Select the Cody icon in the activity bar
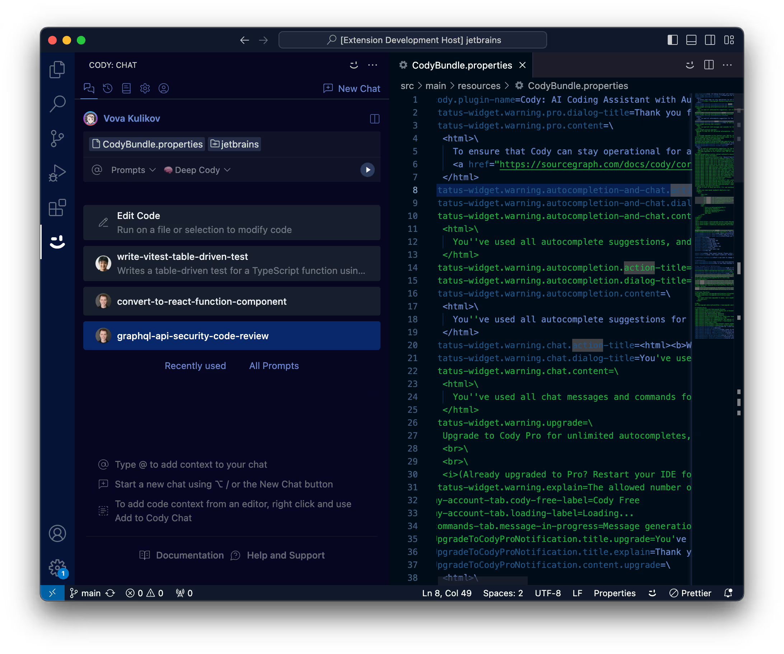This screenshot has width=784, height=654. tap(57, 243)
